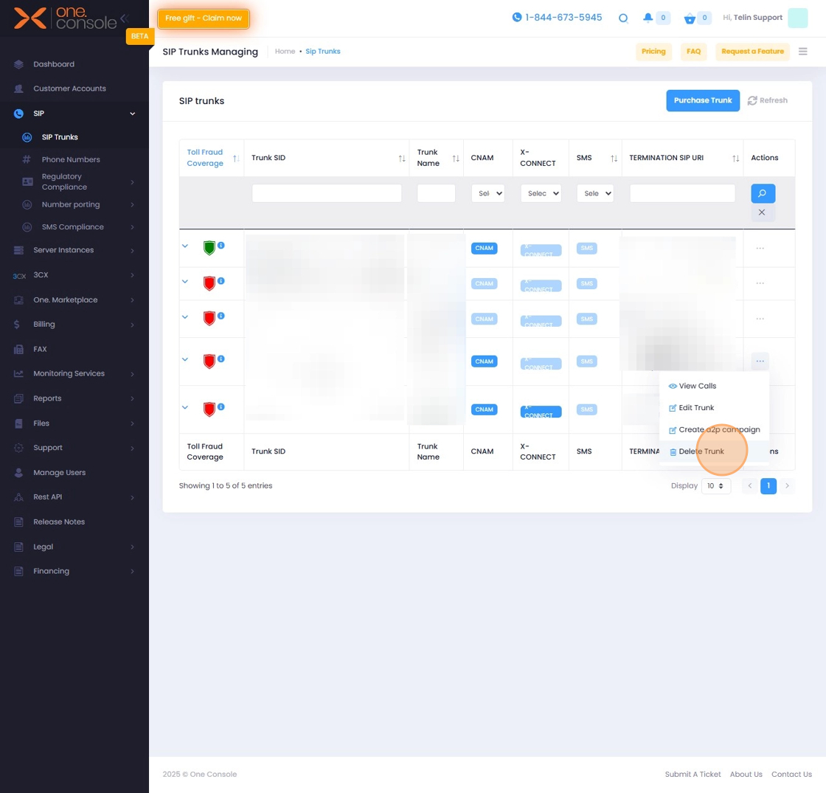The width and height of the screenshot is (826, 793).
Task: Call the 1-844-673-5945 phone link
Action: pos(557,18)
